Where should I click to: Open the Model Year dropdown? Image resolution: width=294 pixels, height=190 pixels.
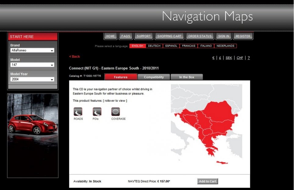32,79
